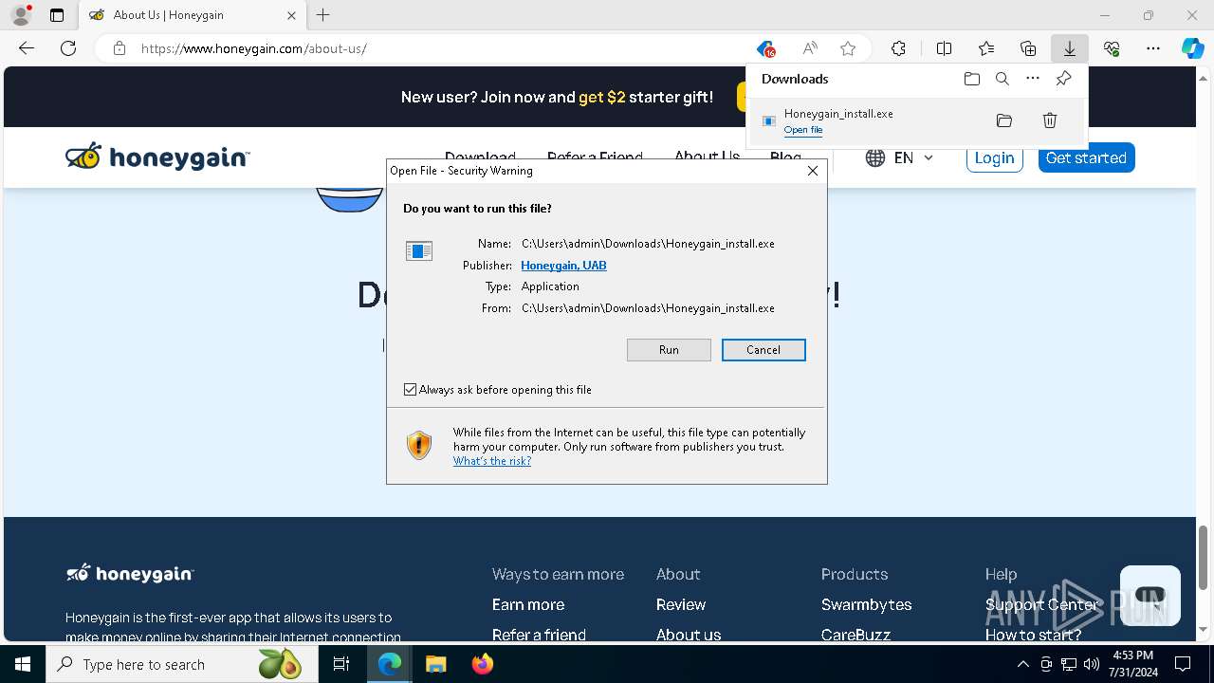Expand the EN language dropdown
The image size is (1214, 683).
click(900, 157)
